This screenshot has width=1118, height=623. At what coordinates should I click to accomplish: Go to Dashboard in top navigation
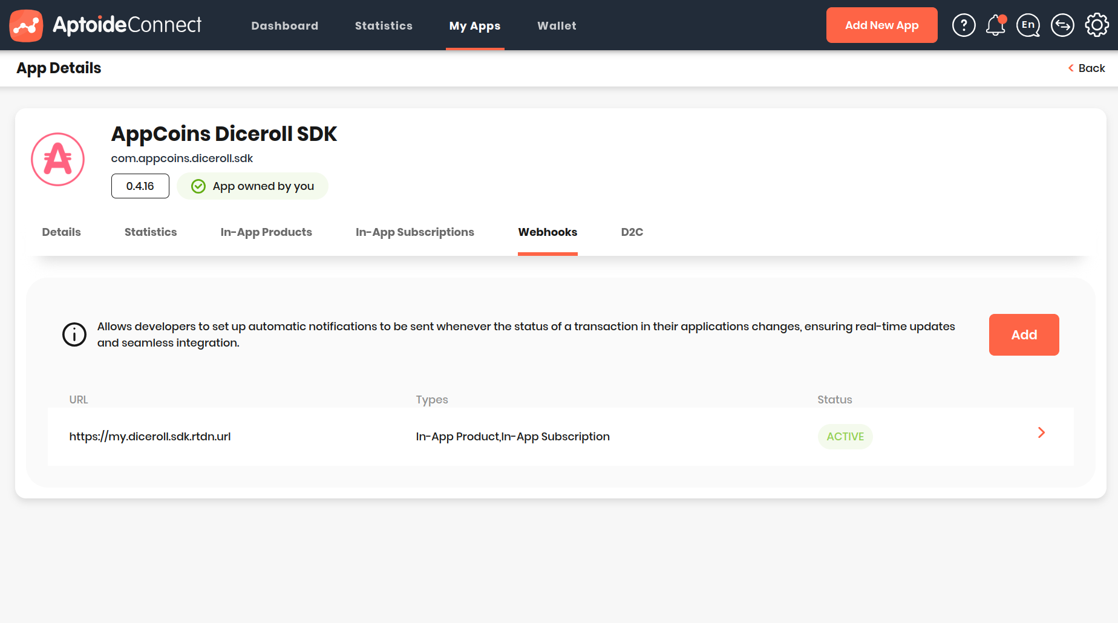pos(285,25)
